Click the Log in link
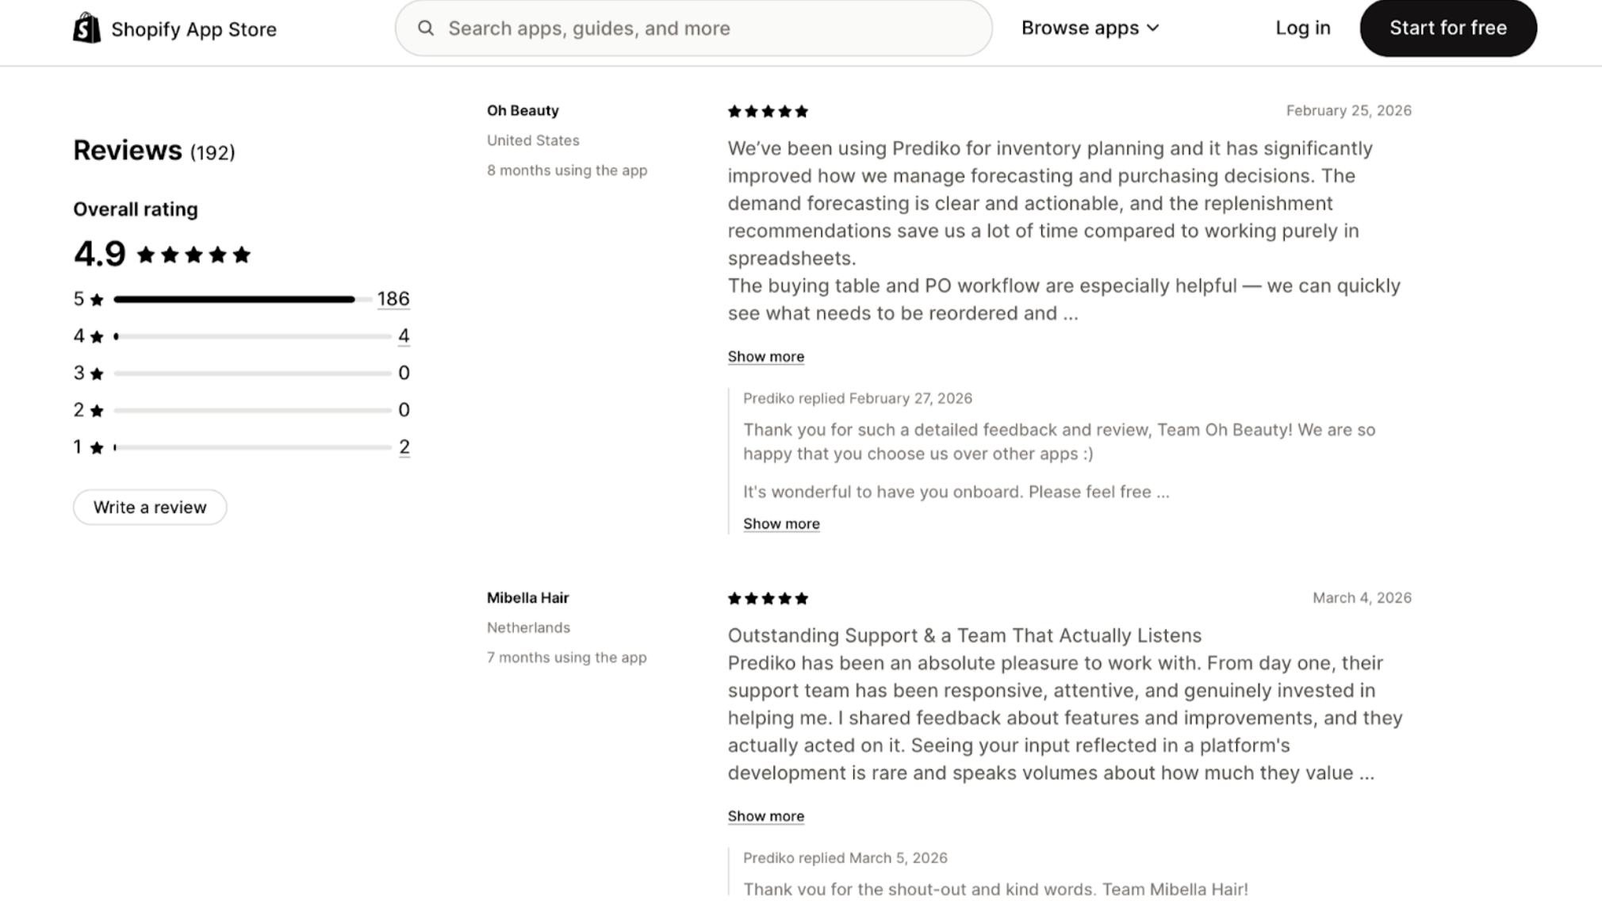Image resolution: width=1602 pixels, height=920 pixels. [x=1302, y=29]
